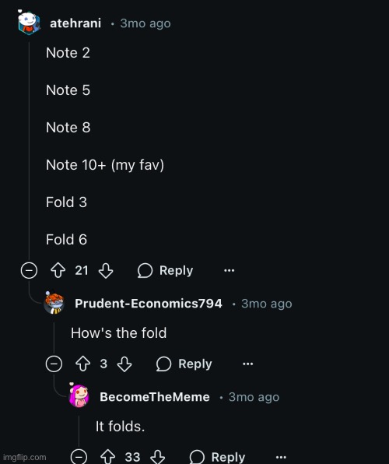
Task: Upvote the "It folds." comment
Action: tap(107, 456)
